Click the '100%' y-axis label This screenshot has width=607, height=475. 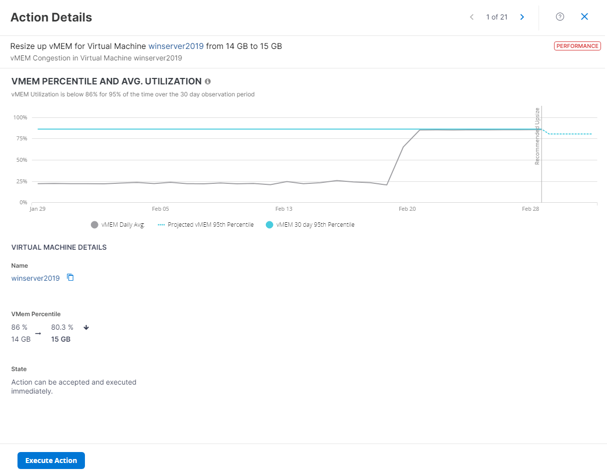pos(20,117)
